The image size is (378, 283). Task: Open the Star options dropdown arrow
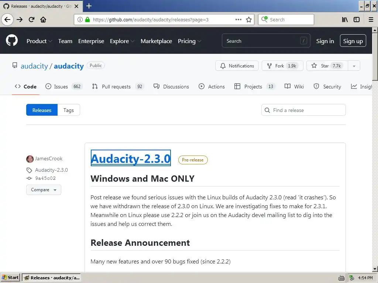point(354,66)
